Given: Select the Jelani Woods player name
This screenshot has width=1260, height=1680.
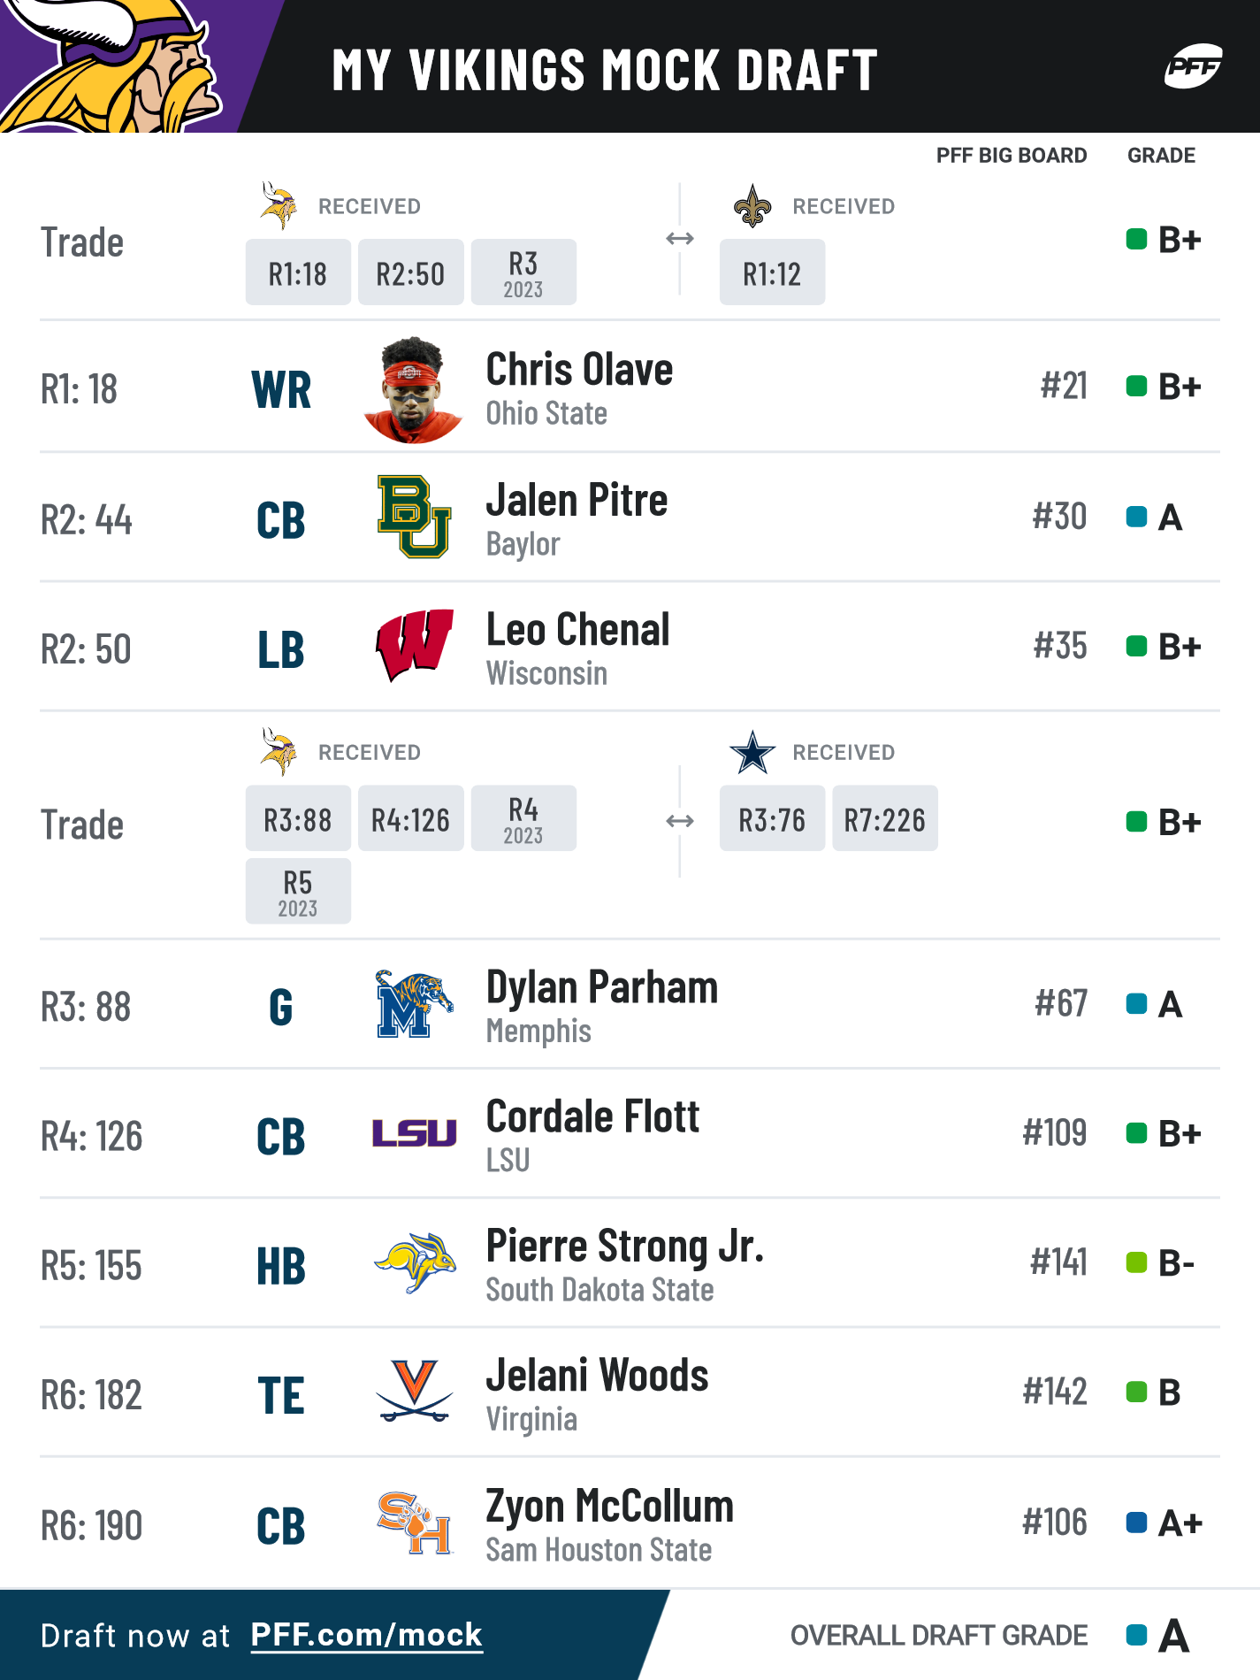Looking at the screenshot, I should point(598,1376).
